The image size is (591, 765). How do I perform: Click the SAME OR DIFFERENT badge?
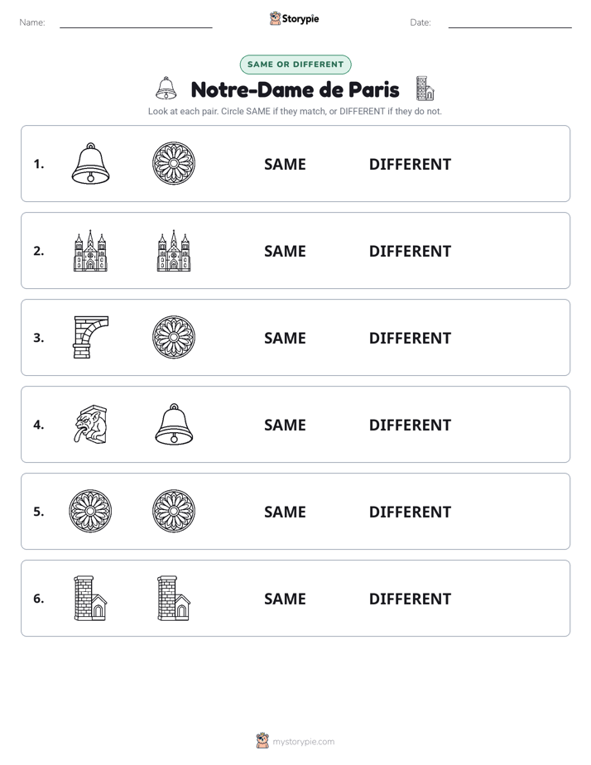295,65
